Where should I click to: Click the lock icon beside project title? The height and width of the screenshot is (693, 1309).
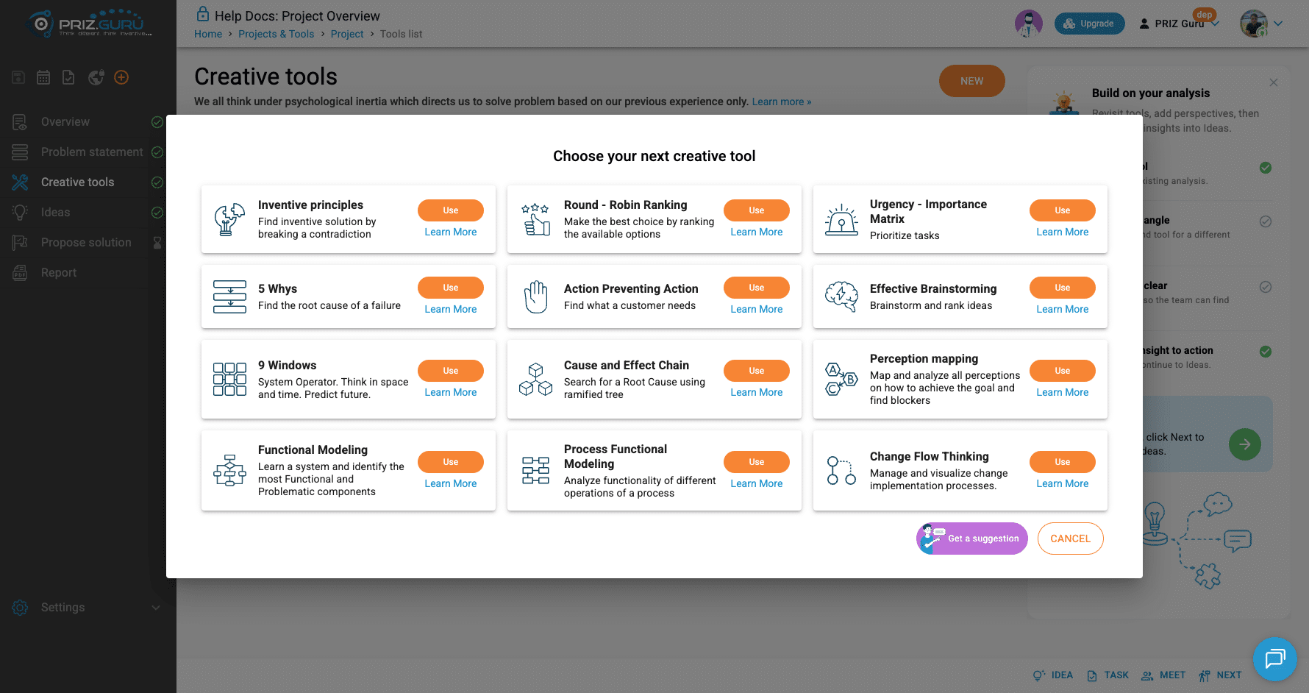202,14
